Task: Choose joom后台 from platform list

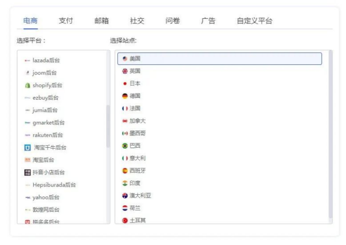Action: [45, 73]
